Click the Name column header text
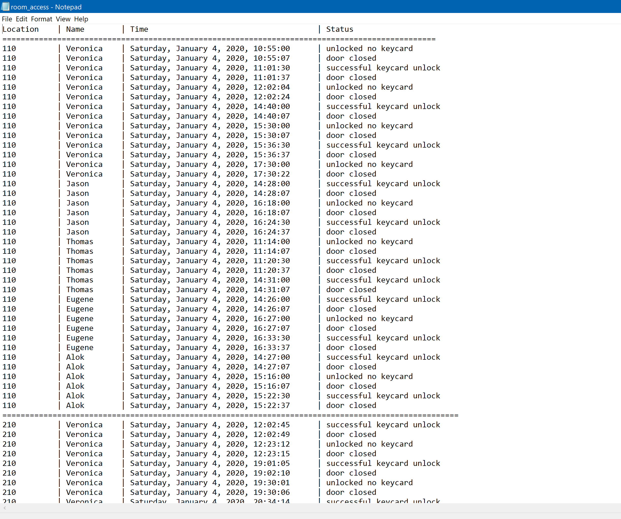Image resolution: width=621 pixels, height=519 pixels. (75, 29)
